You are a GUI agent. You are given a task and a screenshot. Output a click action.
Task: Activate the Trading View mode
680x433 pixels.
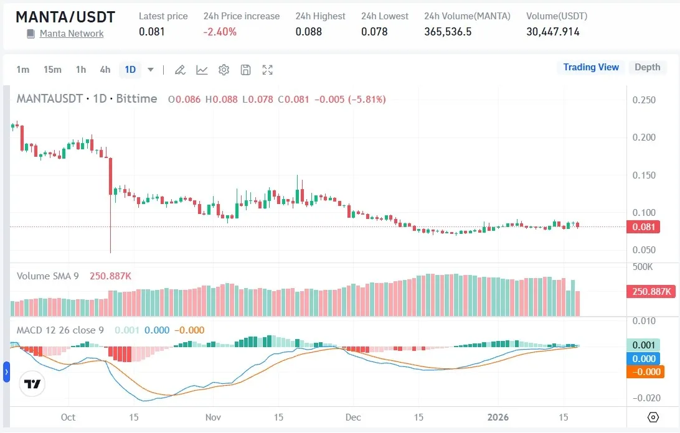point(590,67)
